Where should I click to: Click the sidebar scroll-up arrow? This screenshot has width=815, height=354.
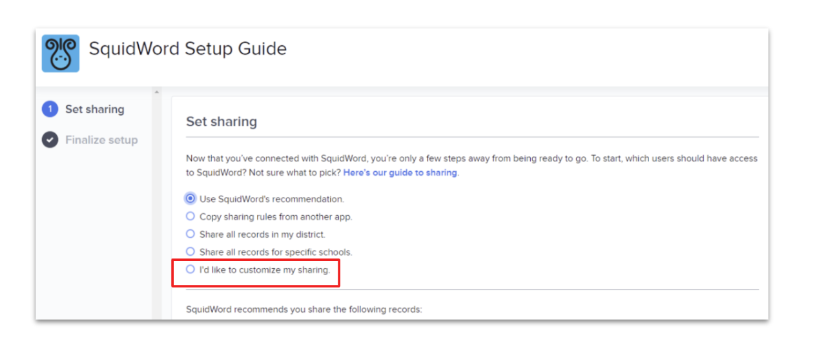coord(155,92)
